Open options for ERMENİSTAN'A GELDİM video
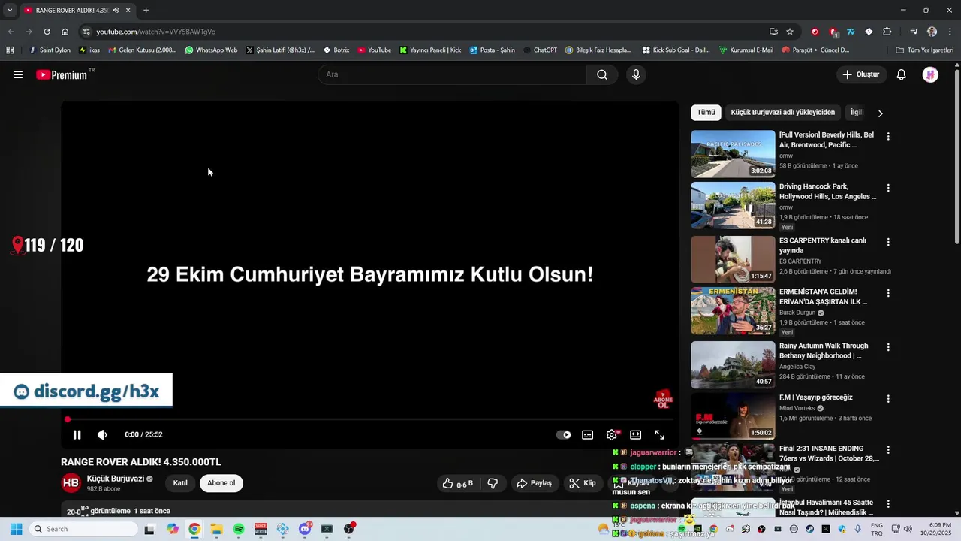Image resolution: width=961 pixels, height=541 pixels. click(x=888, y=293)
